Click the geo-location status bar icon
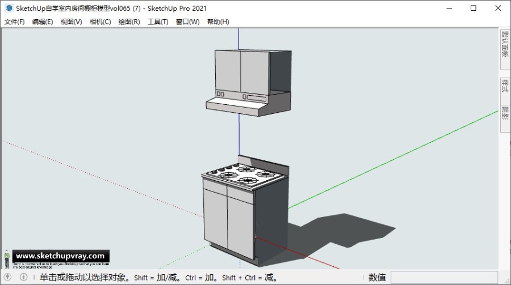 (7, 277)
